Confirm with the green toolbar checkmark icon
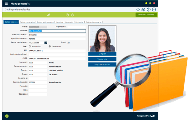Screen dimensions: 188x120 tap(67, 15)
